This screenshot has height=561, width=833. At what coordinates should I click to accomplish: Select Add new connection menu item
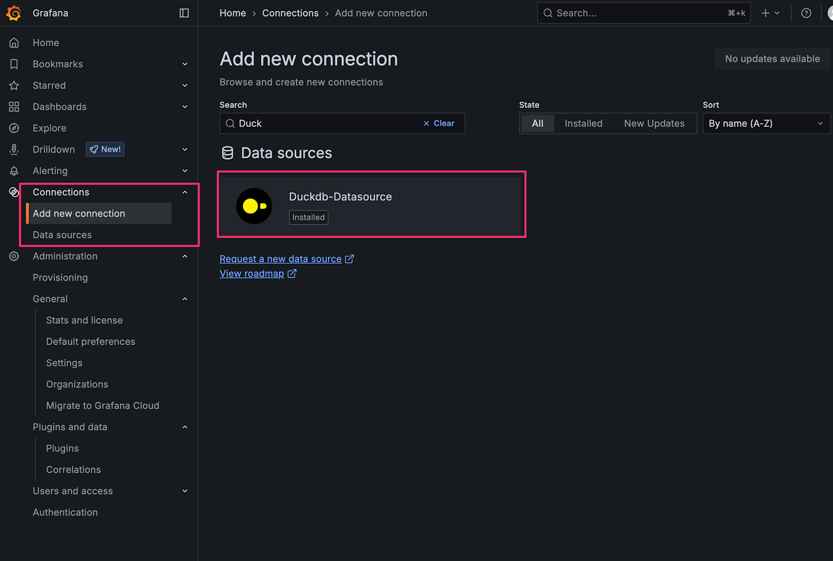click(99, 213)
